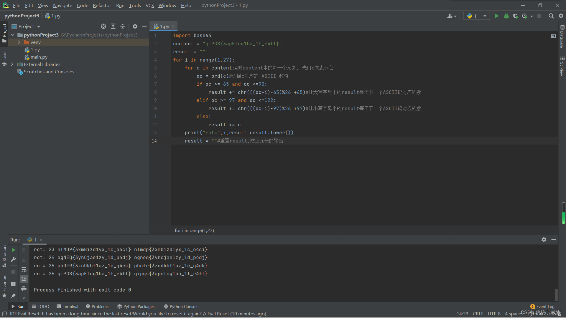Screen dimensions: 566x318
Task: Click Select Opened File target icon
Action: 103,26
